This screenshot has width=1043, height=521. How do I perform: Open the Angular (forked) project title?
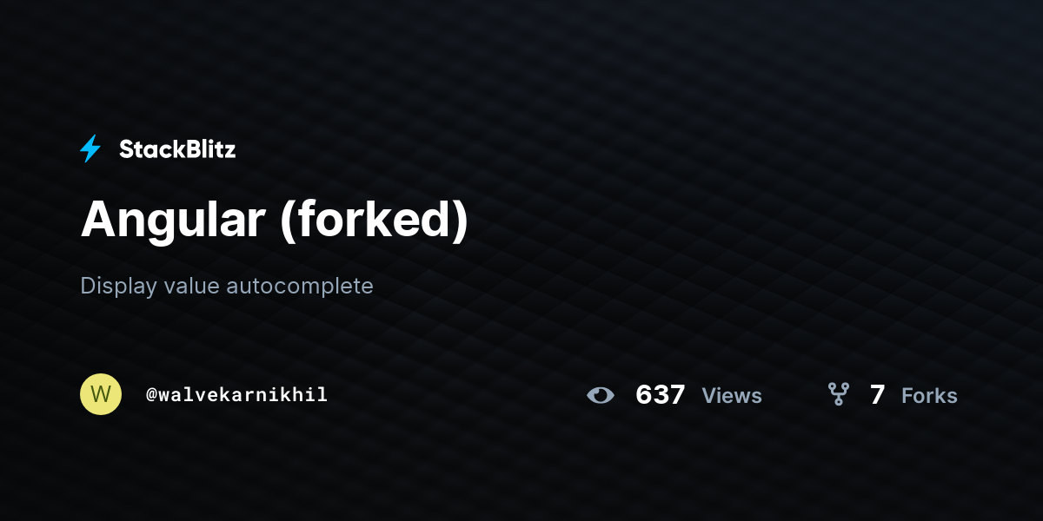(x=275, y=221)
